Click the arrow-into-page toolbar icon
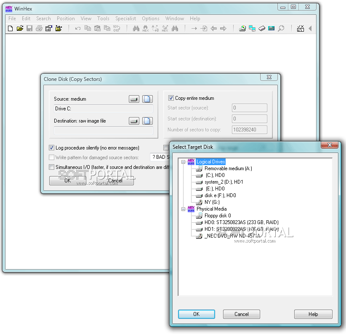Screen dimensions: 346x334 pos(204,29)
